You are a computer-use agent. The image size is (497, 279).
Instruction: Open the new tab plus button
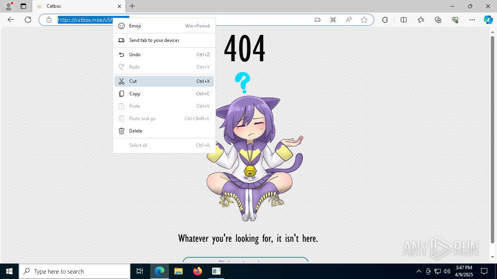pos(132,6)
